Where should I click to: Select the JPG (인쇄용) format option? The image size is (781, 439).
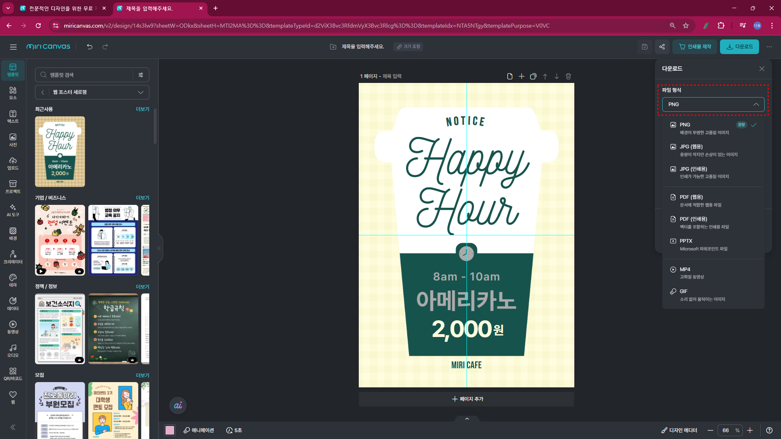(713, 172)
